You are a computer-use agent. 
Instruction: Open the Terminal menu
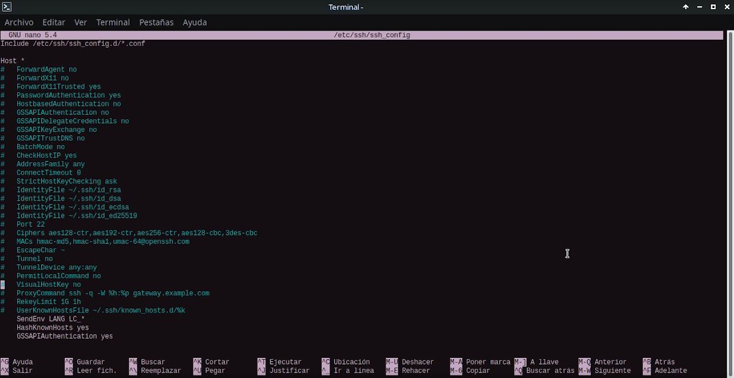click(x=113, y=22)
